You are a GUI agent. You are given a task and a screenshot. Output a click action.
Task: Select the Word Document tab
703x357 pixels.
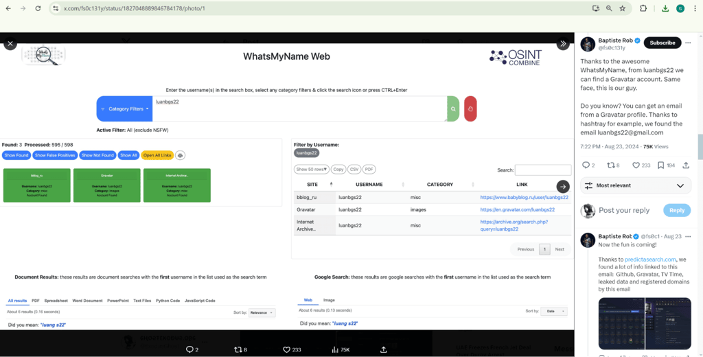point(87,301)
